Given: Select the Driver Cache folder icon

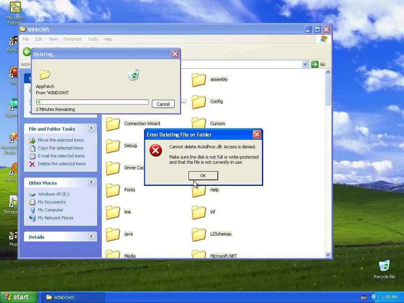Looking at the screenshot, I should click(113, 168).
